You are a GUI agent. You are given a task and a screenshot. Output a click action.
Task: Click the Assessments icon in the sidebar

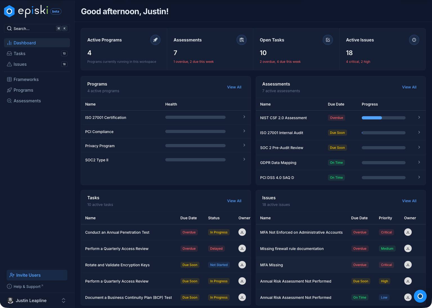pyautogui.click(x=9, y=101)
